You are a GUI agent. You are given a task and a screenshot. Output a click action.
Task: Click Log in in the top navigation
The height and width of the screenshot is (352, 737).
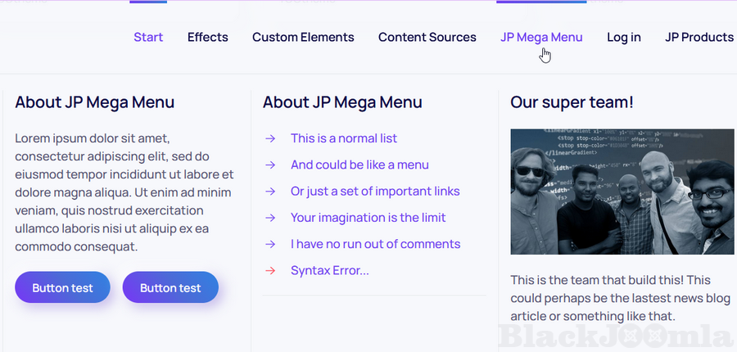[x=623, y=37]
